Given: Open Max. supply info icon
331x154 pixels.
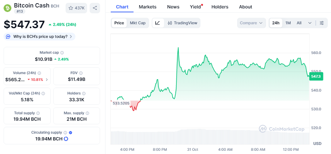Looking at the screenshot, I should point(87,113).
